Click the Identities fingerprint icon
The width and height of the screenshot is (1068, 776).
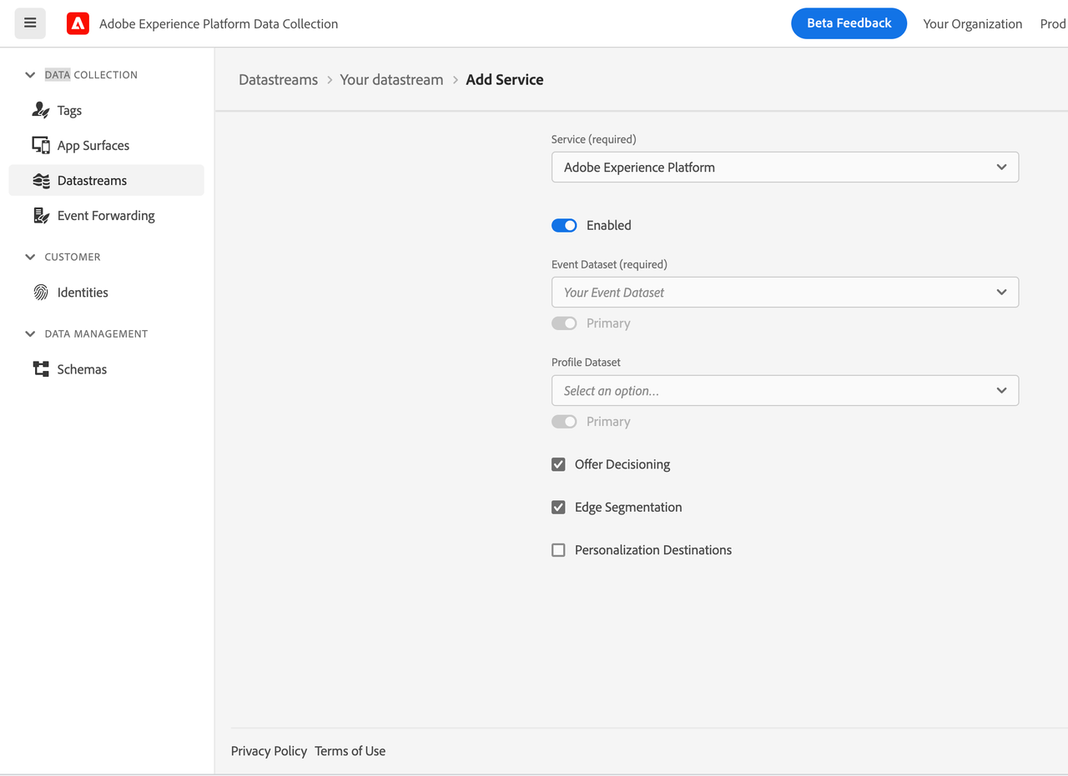point(41,293)
